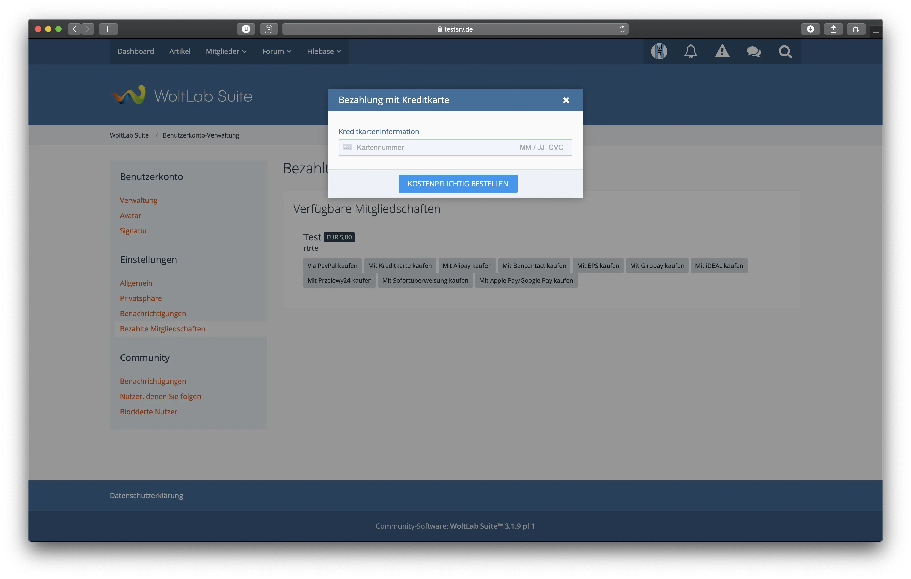Click the moderation warning triangle icon
911x579 pixels.
point(722,51)
